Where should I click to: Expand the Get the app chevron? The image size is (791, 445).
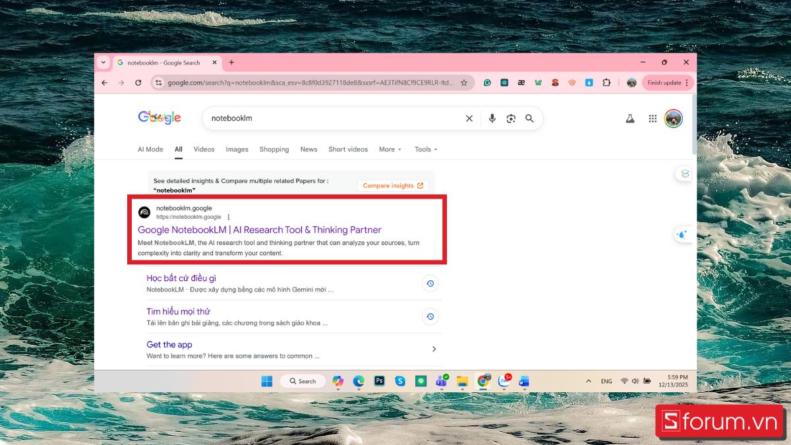(x=434, y=349)
